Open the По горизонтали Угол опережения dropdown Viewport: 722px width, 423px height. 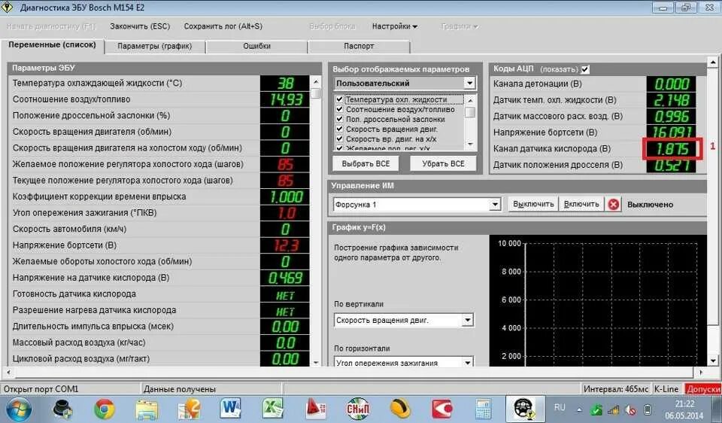(x=468, y=362)
